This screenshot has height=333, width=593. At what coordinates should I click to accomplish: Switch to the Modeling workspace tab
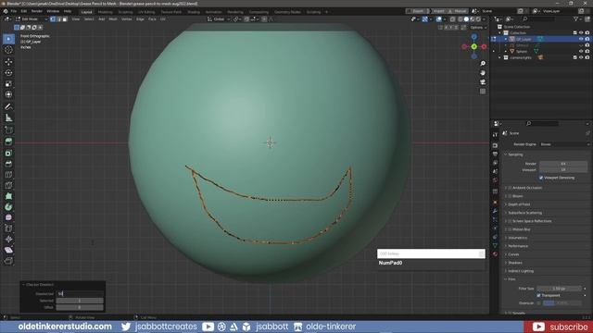(105, 12)
